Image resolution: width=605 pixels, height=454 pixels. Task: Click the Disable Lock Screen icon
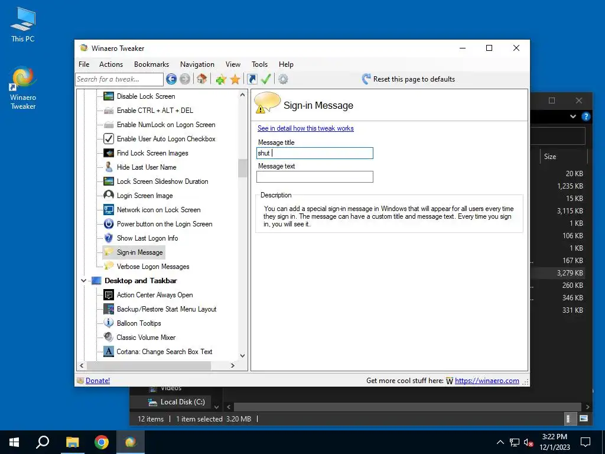[109, 96]
